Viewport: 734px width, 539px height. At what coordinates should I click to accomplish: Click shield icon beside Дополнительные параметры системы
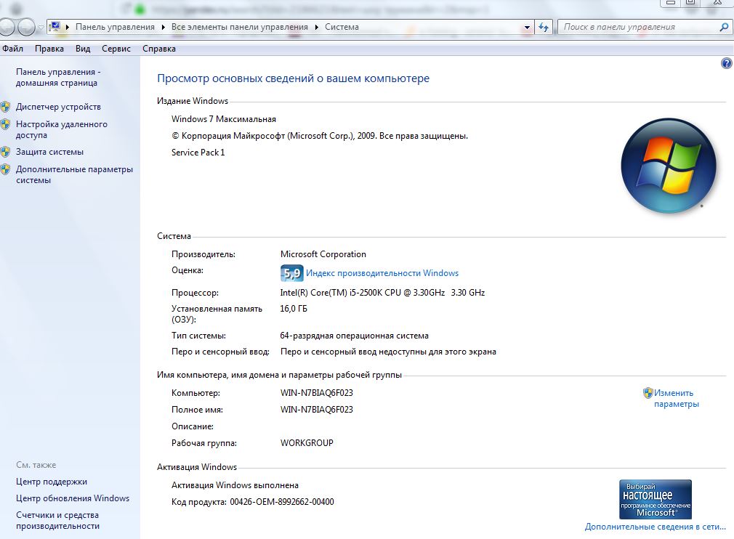(x=5, y=169)
